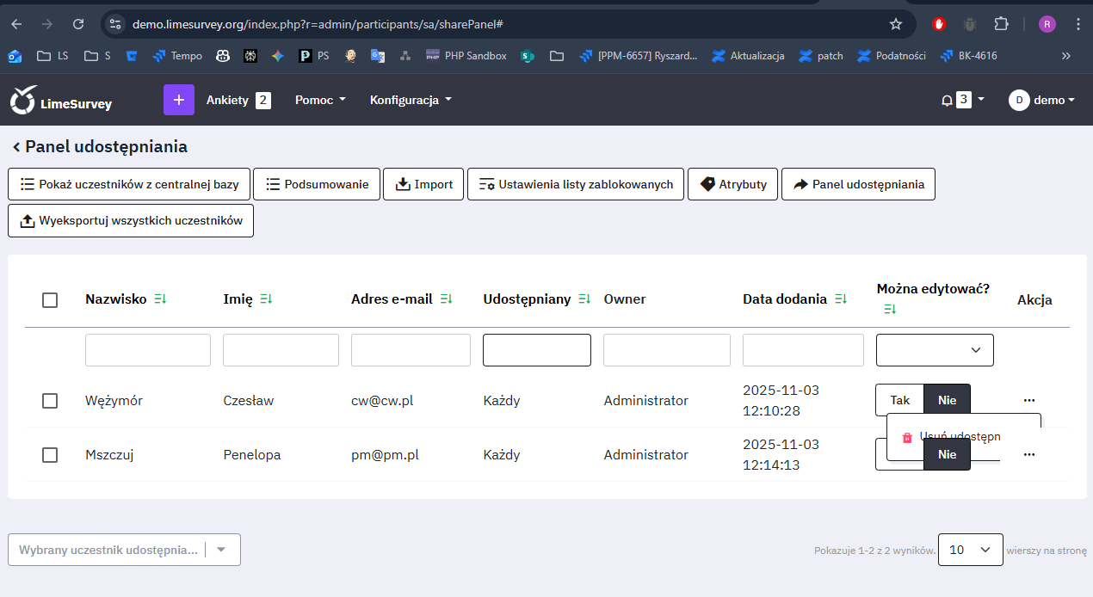Click the purple plus create button

[x=179, y=100]
